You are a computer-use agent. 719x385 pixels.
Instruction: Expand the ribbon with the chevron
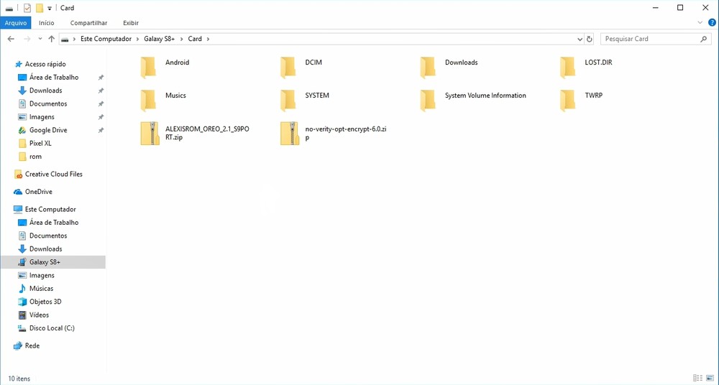(x=701, y=23)
